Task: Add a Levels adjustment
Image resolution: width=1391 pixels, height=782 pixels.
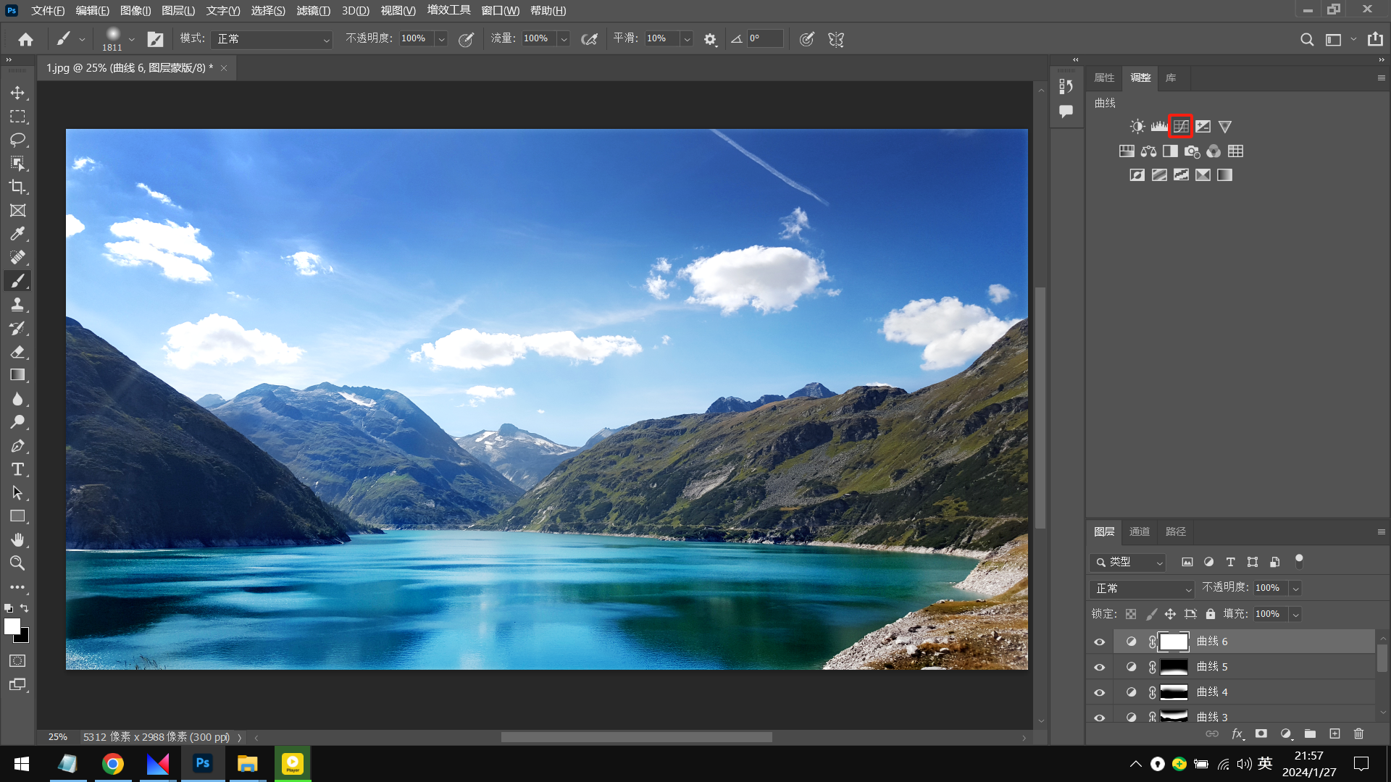Action: click(1159, 127)
